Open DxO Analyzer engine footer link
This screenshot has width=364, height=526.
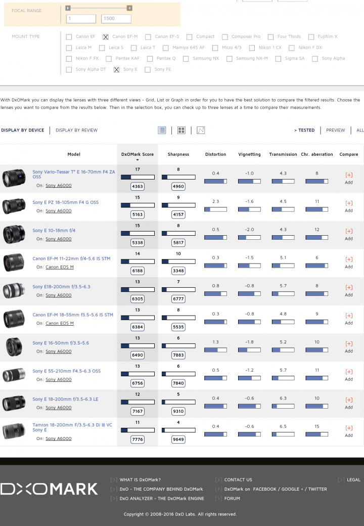pos(162,499)
